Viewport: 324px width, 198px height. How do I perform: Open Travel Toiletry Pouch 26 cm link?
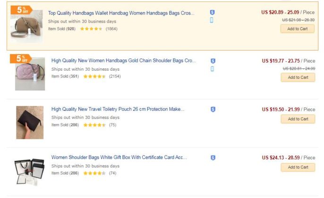click(118, 109)
